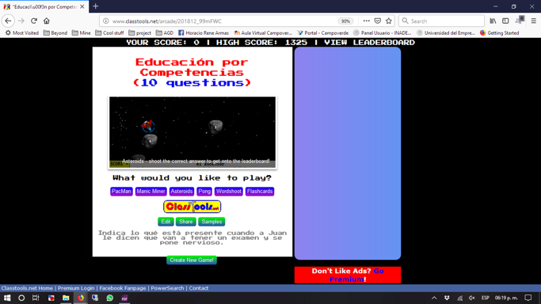
Task: Open the Firefox hamburger menu
Action: click(x=533, y=21)
